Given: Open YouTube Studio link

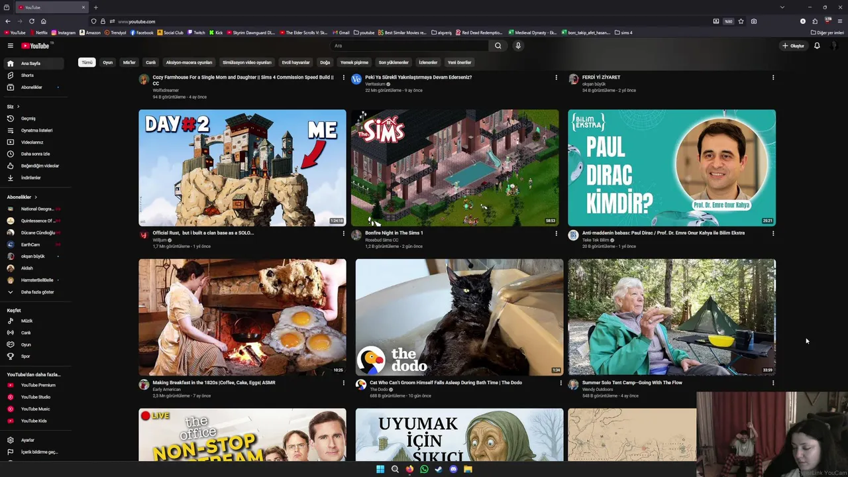Looking at the screenshot, I should click(35, 397).
